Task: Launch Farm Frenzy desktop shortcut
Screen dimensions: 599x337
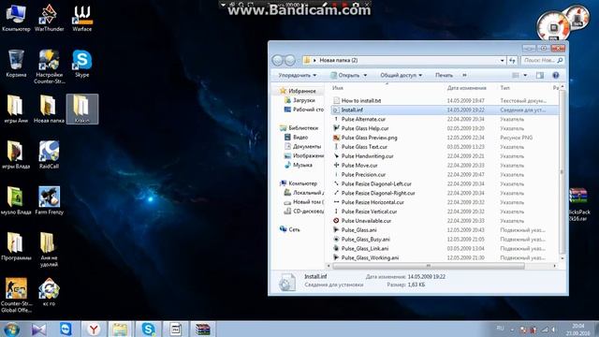Action: (x=49, y=200)
